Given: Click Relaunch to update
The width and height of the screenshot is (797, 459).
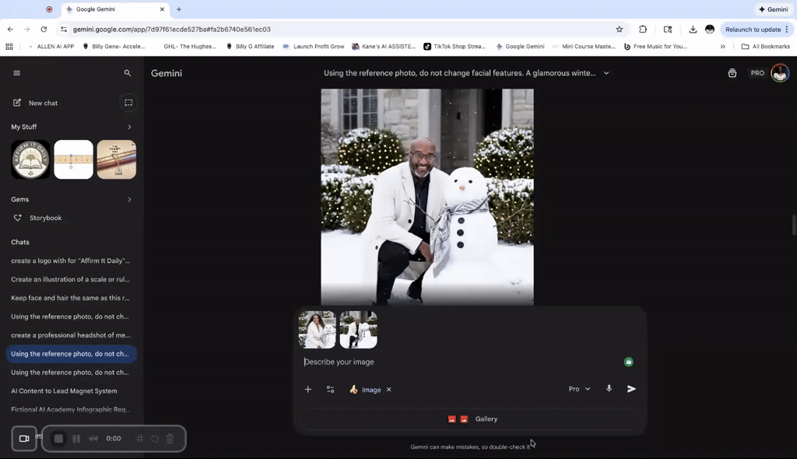Looking at the screenshot, I should click(753, 30).
